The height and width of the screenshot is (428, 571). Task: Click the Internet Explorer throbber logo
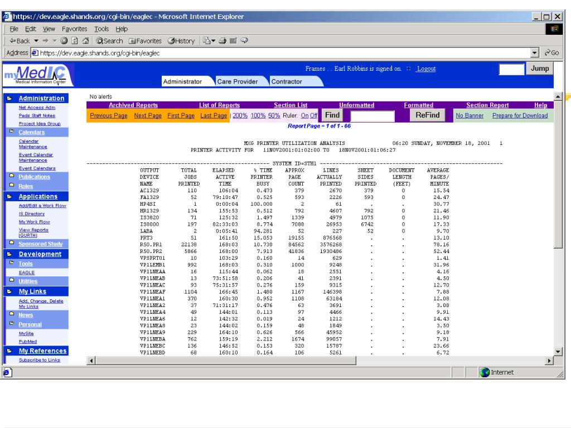(554, 29)
